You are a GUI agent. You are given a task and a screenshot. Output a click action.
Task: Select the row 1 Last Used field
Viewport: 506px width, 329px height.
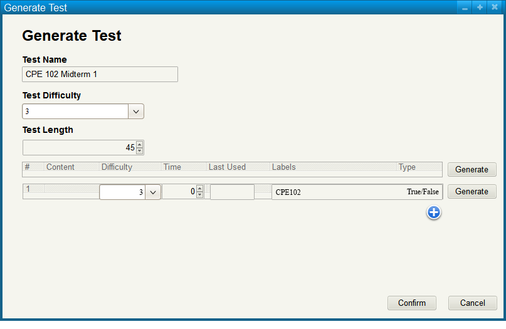[232, 192]
